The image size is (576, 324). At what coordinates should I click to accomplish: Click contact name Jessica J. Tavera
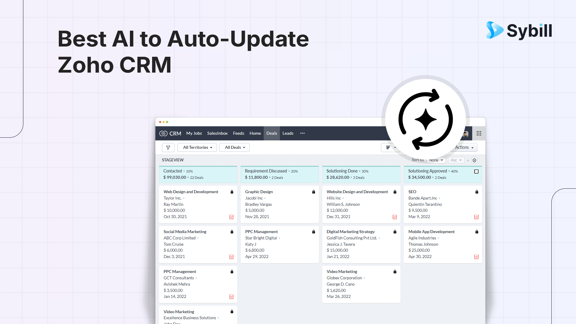point(341,244)
